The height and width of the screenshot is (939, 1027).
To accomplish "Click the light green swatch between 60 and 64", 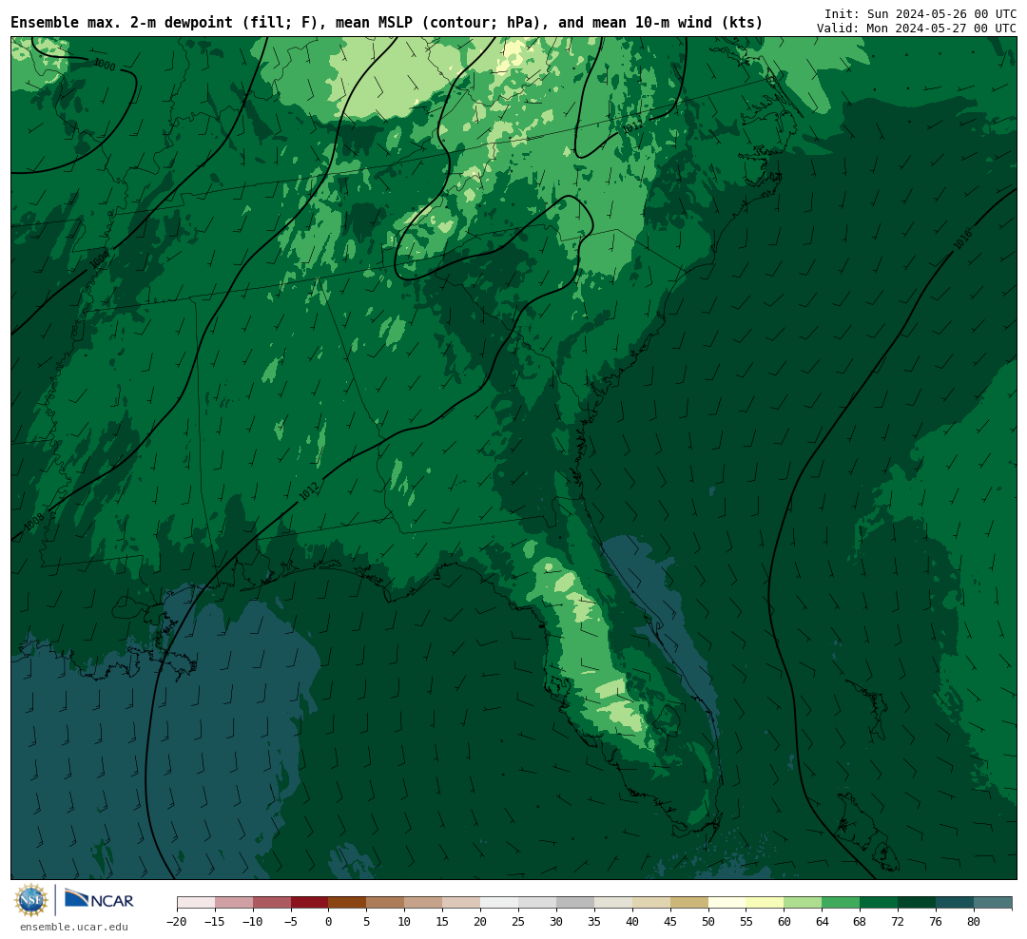I will (803, 903).
